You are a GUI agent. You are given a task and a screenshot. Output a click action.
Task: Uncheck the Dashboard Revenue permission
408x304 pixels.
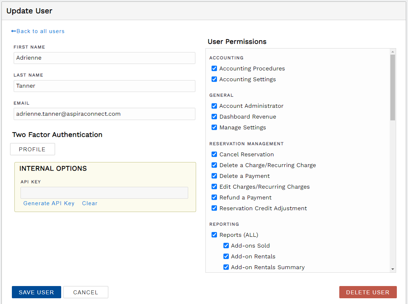(x=214, y=116)
